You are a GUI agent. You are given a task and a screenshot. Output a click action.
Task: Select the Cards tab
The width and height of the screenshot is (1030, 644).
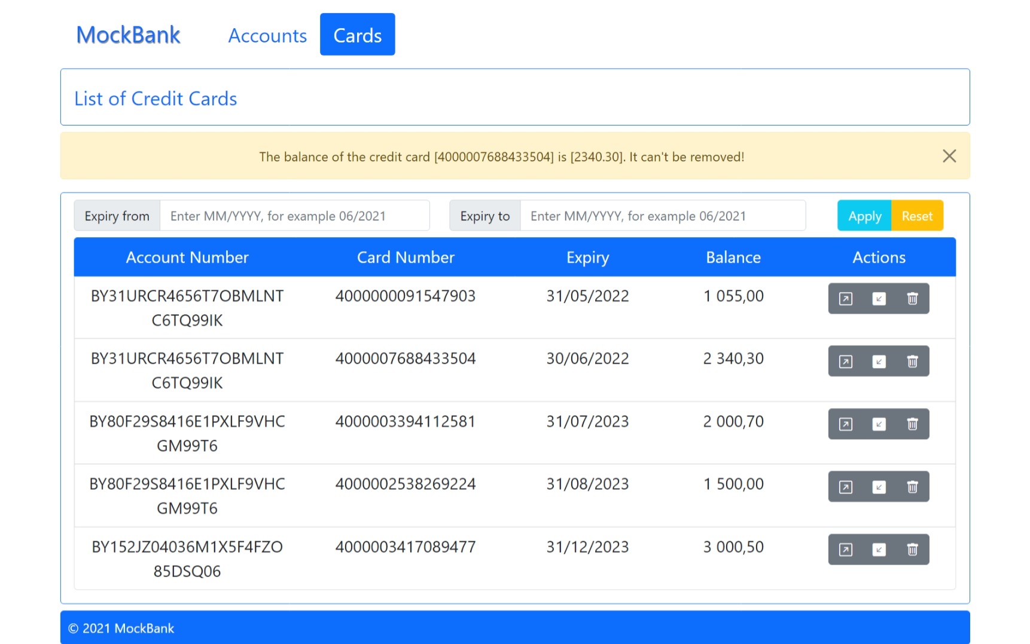358,35
